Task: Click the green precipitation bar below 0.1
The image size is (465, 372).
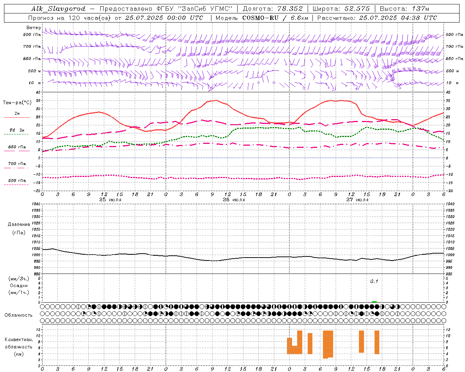Action: coord(374,302)
